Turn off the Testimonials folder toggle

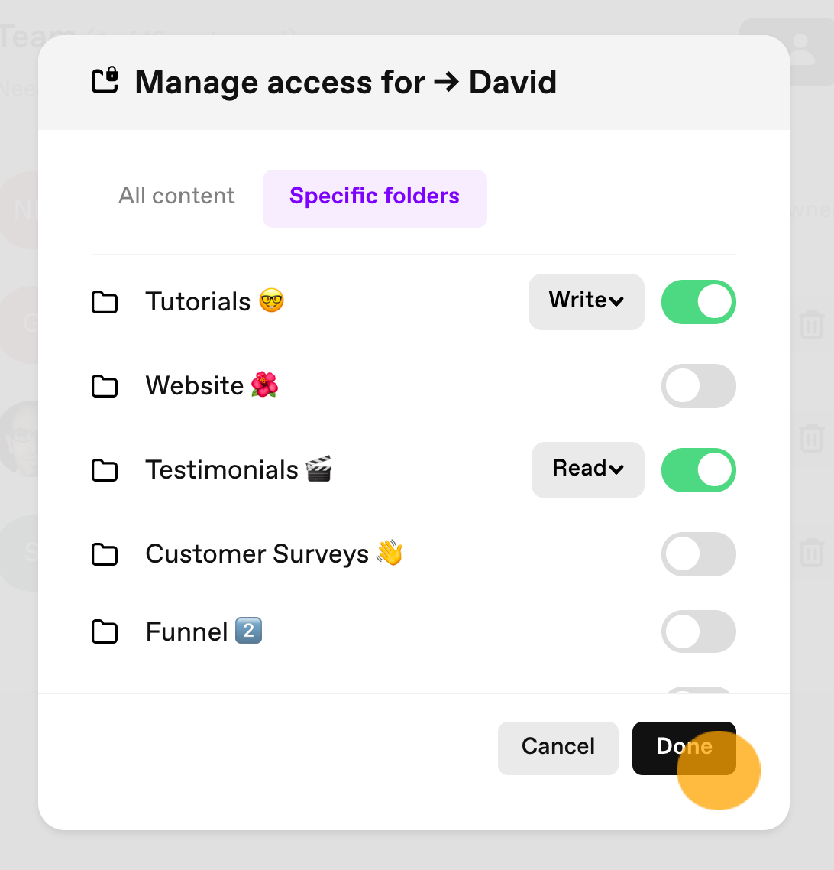tap(698, 470)
